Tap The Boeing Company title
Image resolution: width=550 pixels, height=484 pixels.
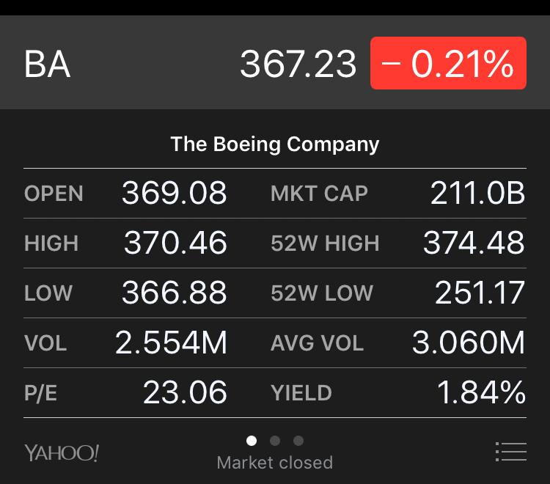click(275, 144)
